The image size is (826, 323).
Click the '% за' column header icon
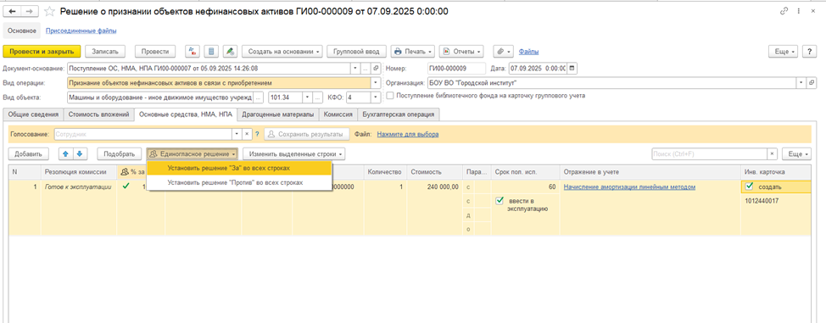tap(125, 172)
